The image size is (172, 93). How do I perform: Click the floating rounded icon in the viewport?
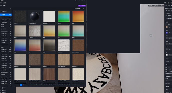(x=151, y=35)
